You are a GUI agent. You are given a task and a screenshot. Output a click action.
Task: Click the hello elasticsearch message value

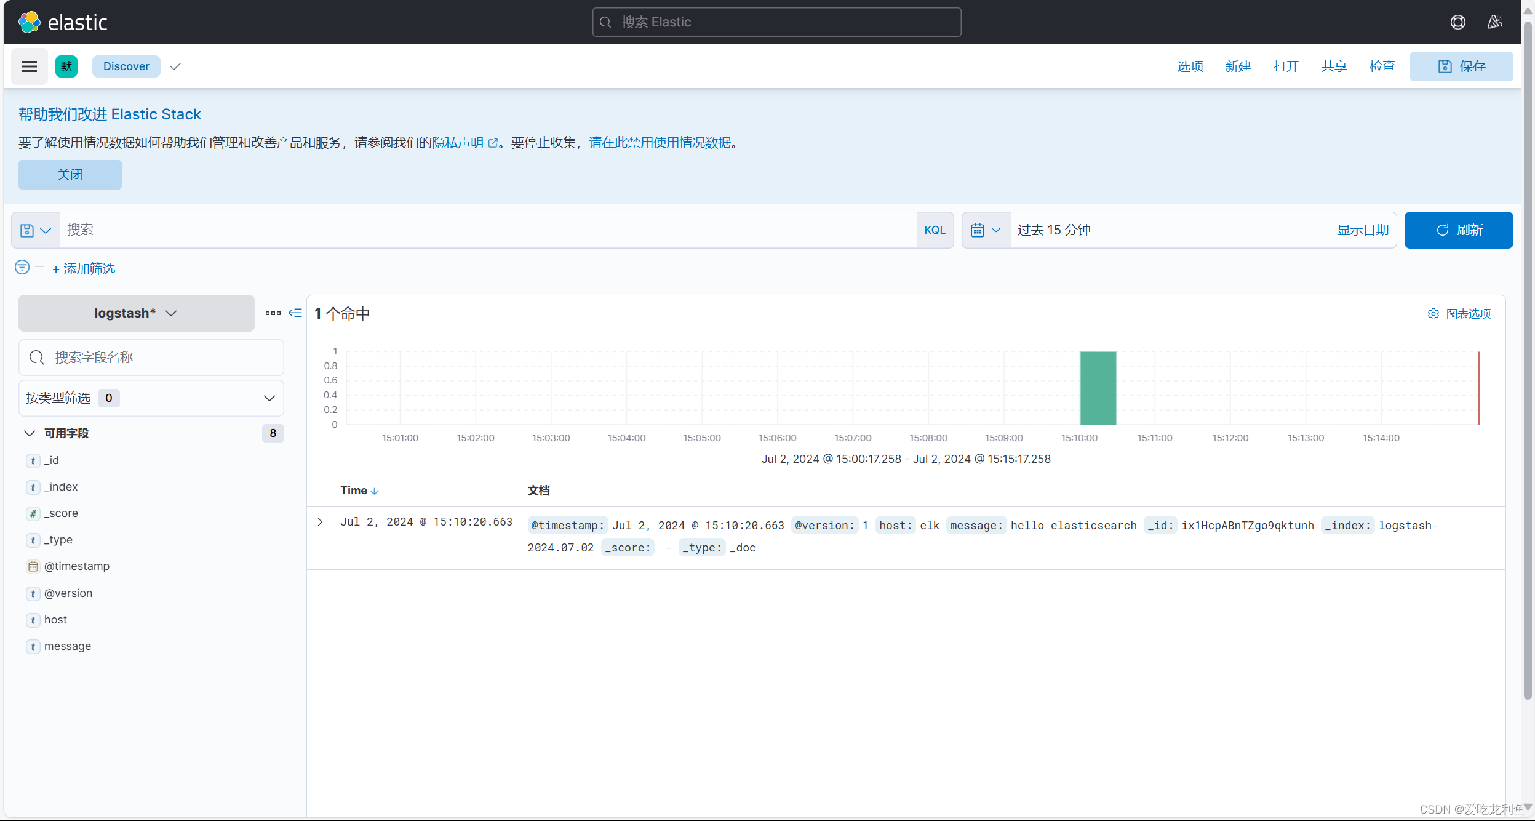(1074, 526)
